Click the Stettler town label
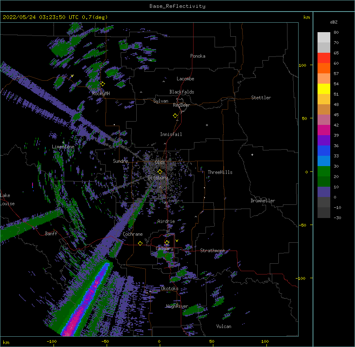The width and height of the screenshot is (355, 347). [261, 98]
